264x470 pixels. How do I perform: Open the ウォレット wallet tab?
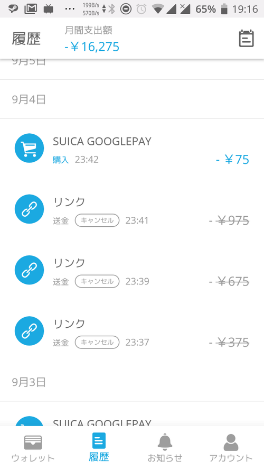[33, 448]
